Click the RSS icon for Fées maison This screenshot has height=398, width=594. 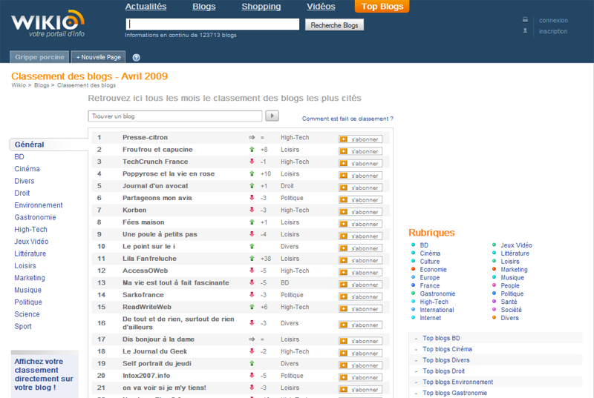coord(344,224)
